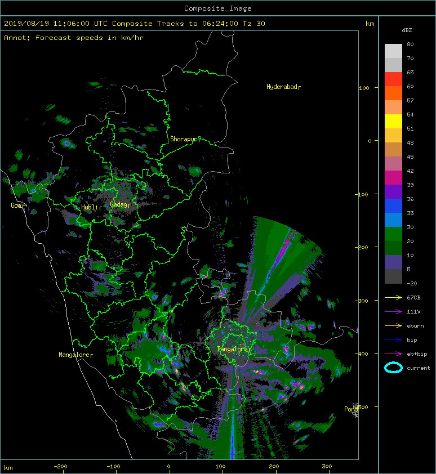
Task: Click the -400 tick on the right axis
Action: click(x=362, y=354)
